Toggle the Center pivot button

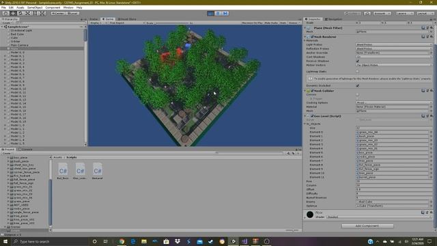pos(57,14)
